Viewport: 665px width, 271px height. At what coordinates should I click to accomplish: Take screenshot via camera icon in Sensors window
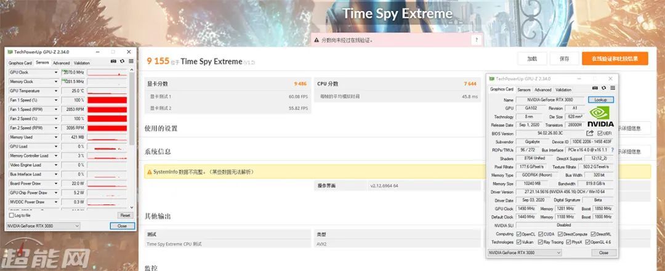[x=114, y=62]
